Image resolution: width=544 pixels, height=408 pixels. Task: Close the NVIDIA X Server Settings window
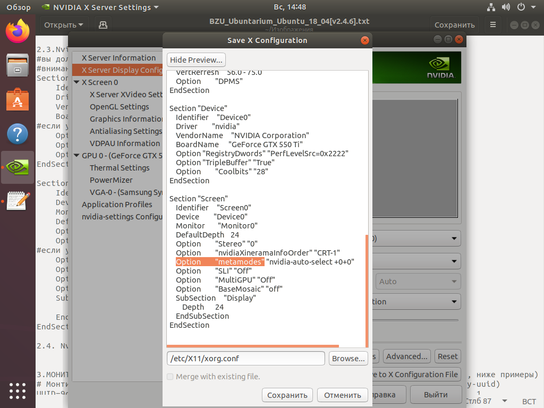(x=459, y=39)
